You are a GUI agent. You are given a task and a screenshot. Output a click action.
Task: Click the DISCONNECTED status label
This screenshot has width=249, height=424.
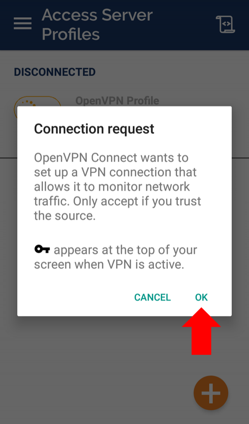click(55, 72)
